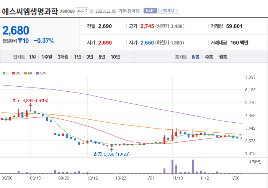
Task: Click the 10/23 date axis label
Action: (121, 178)
